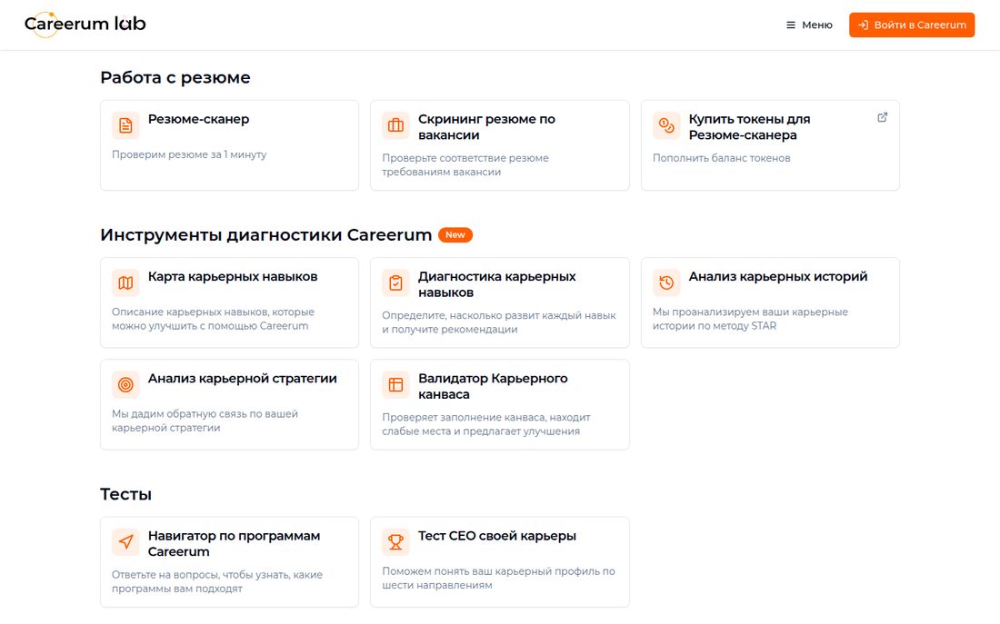Viewport: 1000px width, 624px height.
Task: Open the hamburger Меню icon
Action: click(x=791, y=25)
